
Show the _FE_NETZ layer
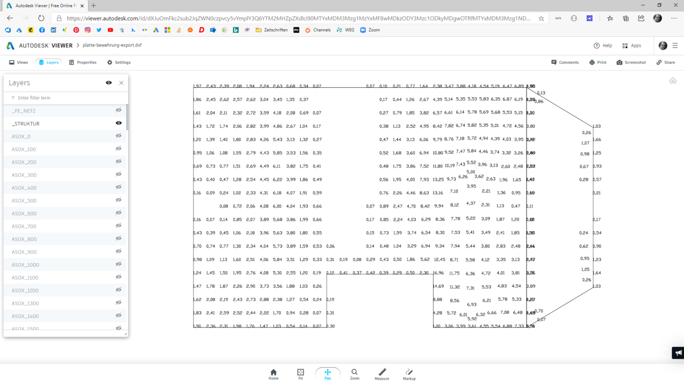point(119,110)
